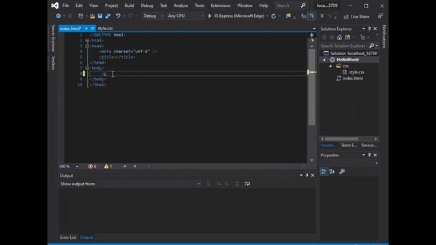The image size is (436, 245).
Task: Click the Categorized icon in Properties panel
Action: pyautogui.click(x=324, y=171)
